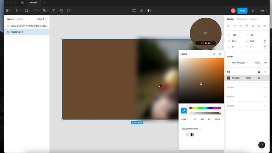Screen dimensions: 272x153
Task: Select the lesly-derksen image layer
Action: pos(26,26)
